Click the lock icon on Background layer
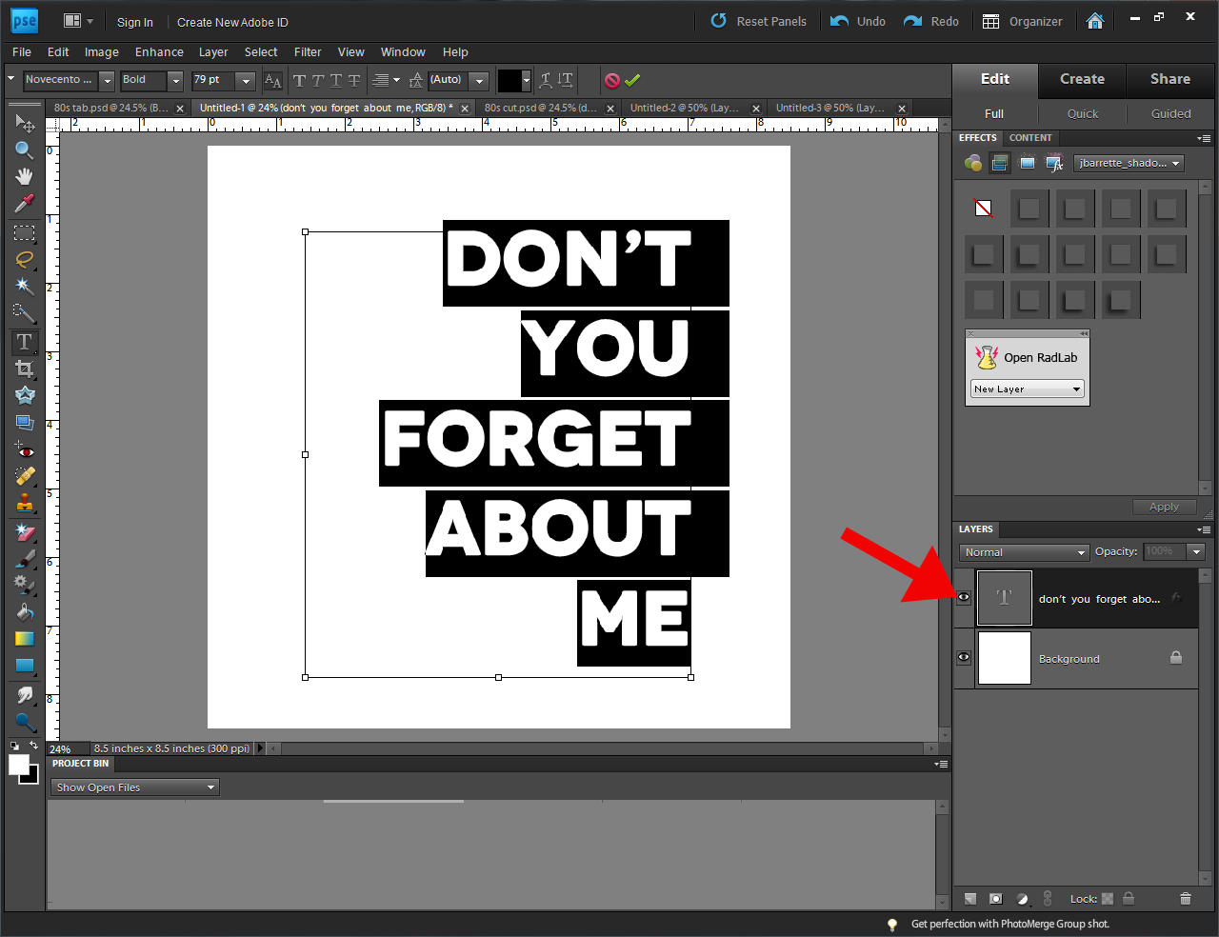Image resolution: width=1219 pixels, height=937 pixels. [1175, 657]
